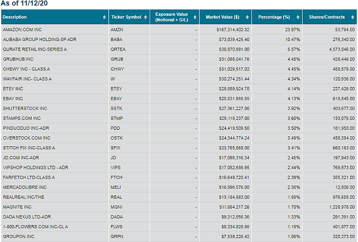Viewport: 358px width, 242px height.
Task: Click sort arrows for Shares/Contracts column
Action: click(x=353, y=17)
